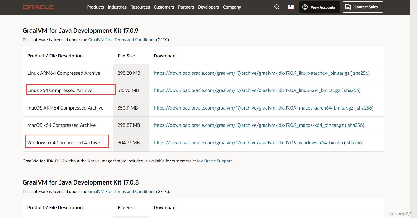Select 'Windows x64 Compressed Archive' text

(x=64, y=143)
